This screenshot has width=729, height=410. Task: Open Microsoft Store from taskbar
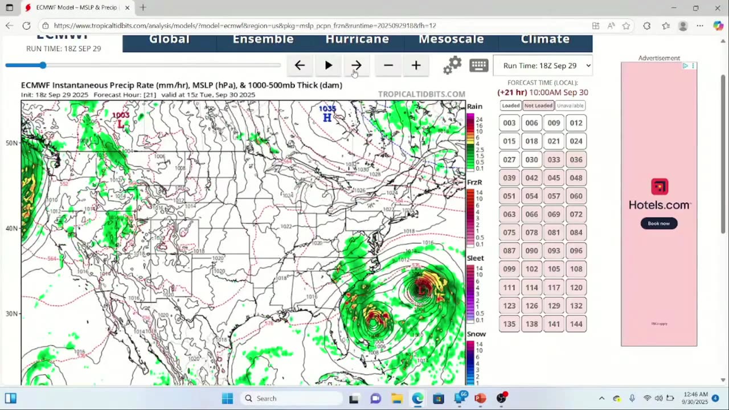click(x=438, y=399)
